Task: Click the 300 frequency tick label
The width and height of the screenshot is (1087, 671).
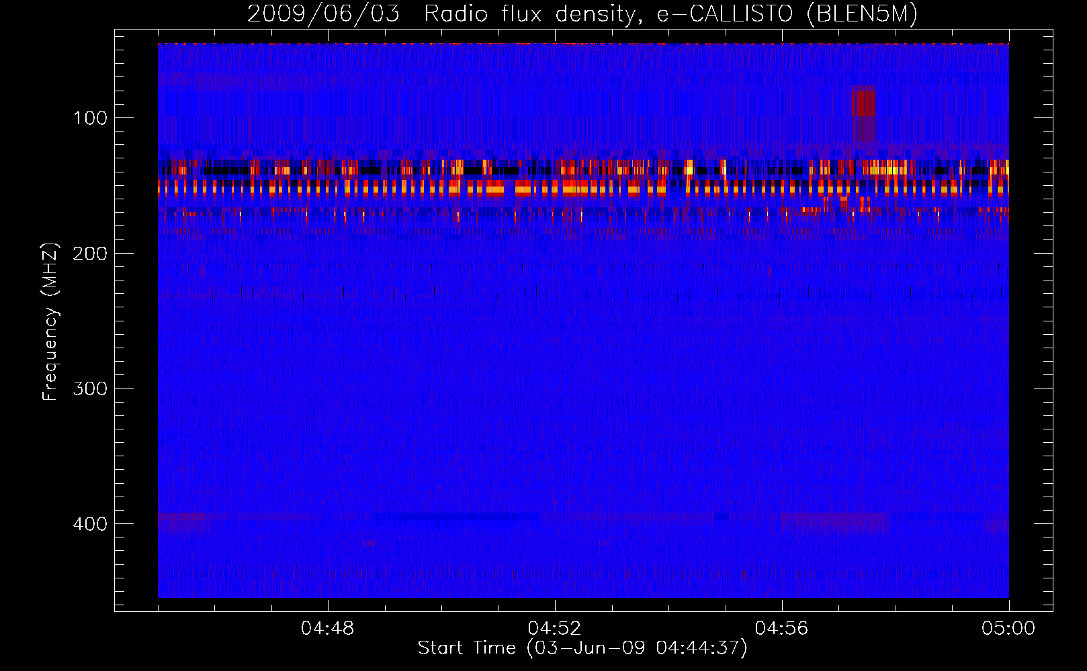Action: (90, 389)
